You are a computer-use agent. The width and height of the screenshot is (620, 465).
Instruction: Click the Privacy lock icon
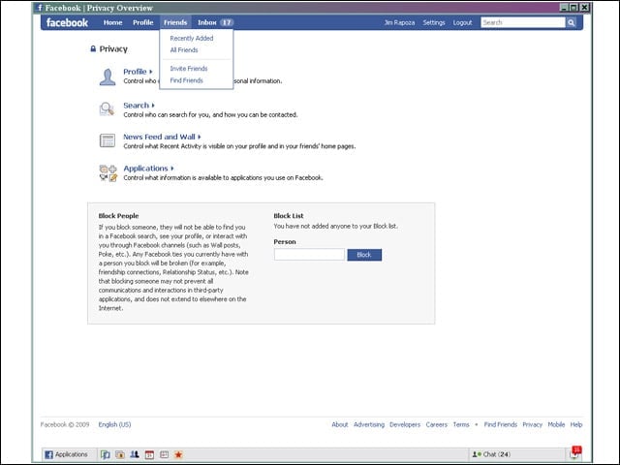(x=93, y=48)
